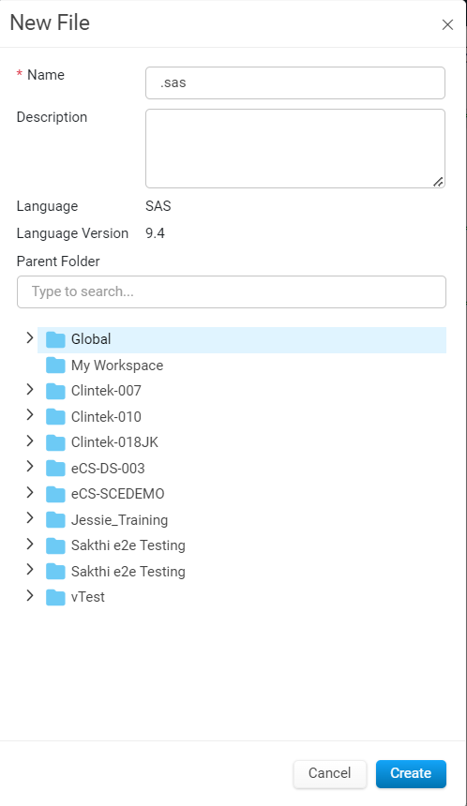Expand the vTest folder
This screenshot has width=467, height=806.
click(30, 596)
